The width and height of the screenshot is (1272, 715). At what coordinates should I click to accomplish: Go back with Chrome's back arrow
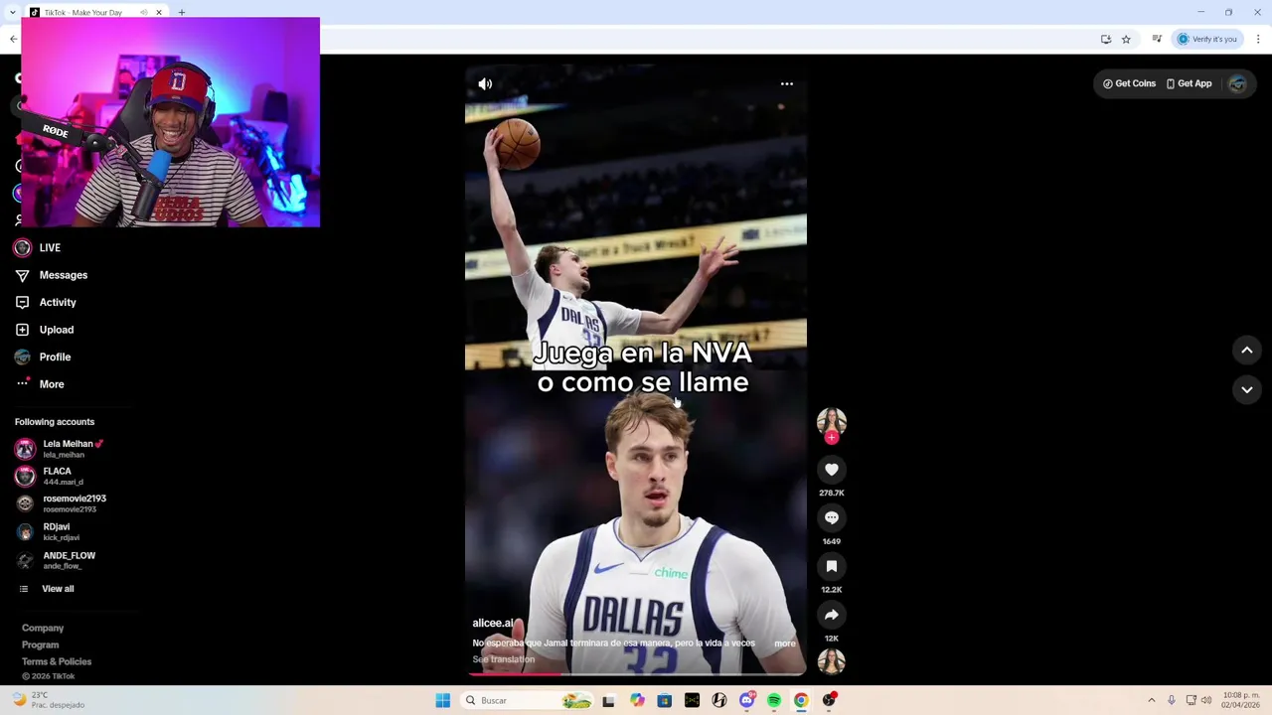point(13,39)
